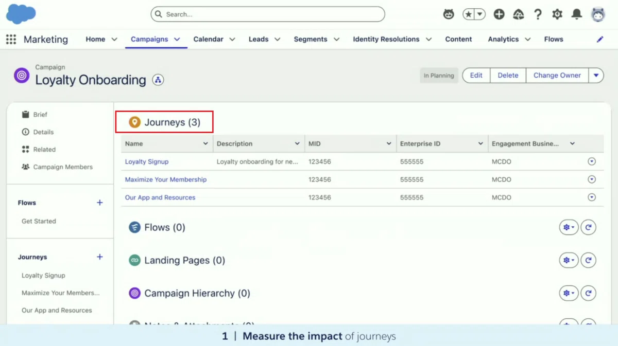This screenshot has height=346, width=618.
Task: Go to the Home tab
Action: pyautogui.click(x=95, y=39)
